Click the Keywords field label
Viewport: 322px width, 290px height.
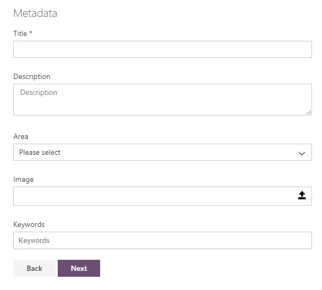(x=29, y=224)
